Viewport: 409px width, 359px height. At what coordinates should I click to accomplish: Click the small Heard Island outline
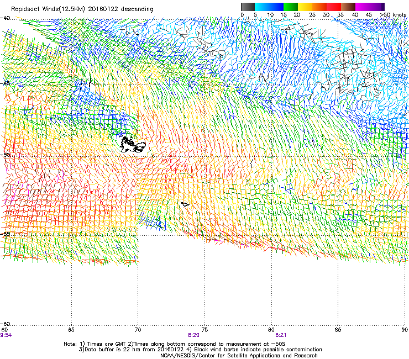(x=185, y=204)
